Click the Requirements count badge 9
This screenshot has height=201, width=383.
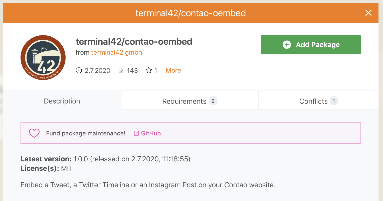pyautogui.click(x=213, y=101)
